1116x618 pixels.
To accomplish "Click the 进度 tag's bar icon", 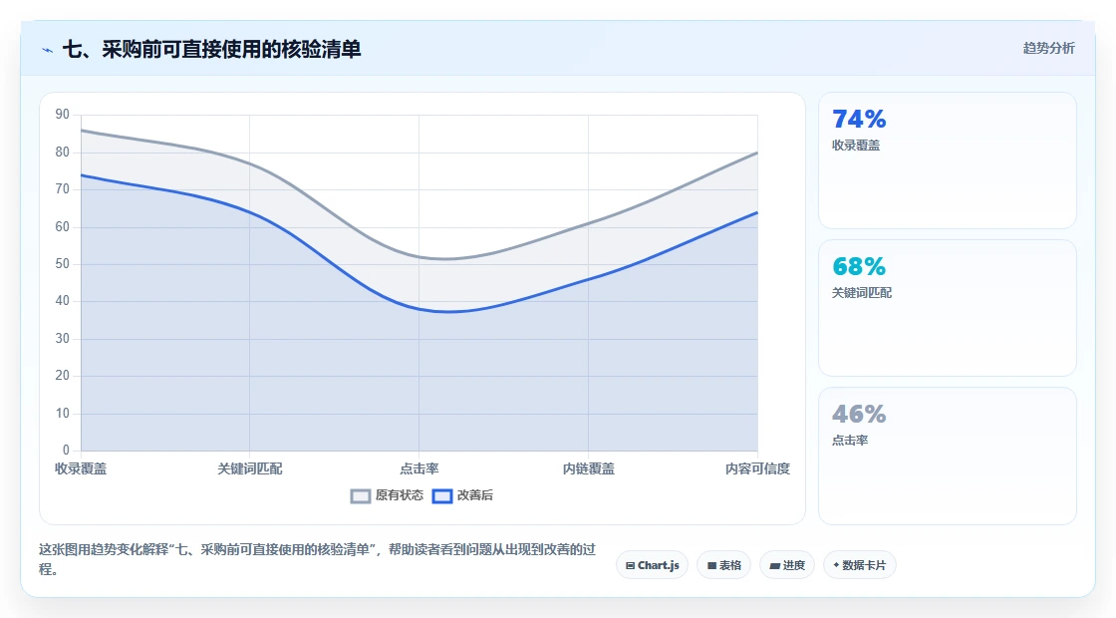I will click(x=775, y=566).
